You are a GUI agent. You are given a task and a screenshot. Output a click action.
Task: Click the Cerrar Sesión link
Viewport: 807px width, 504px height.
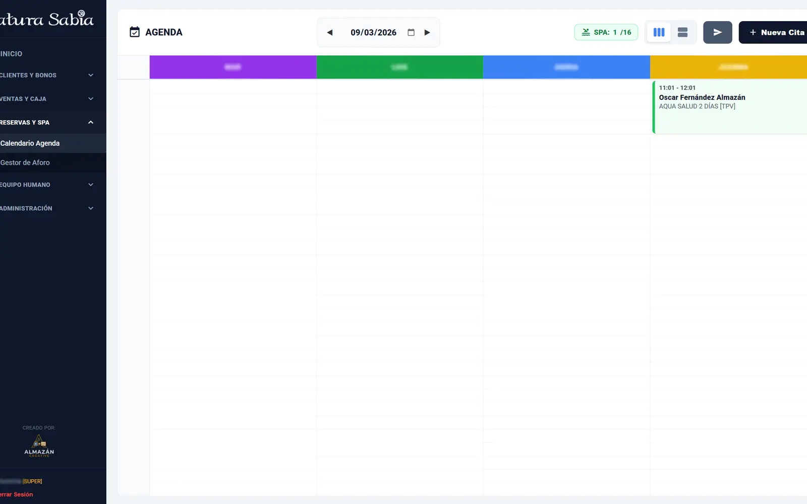click(x=16, y=494)
